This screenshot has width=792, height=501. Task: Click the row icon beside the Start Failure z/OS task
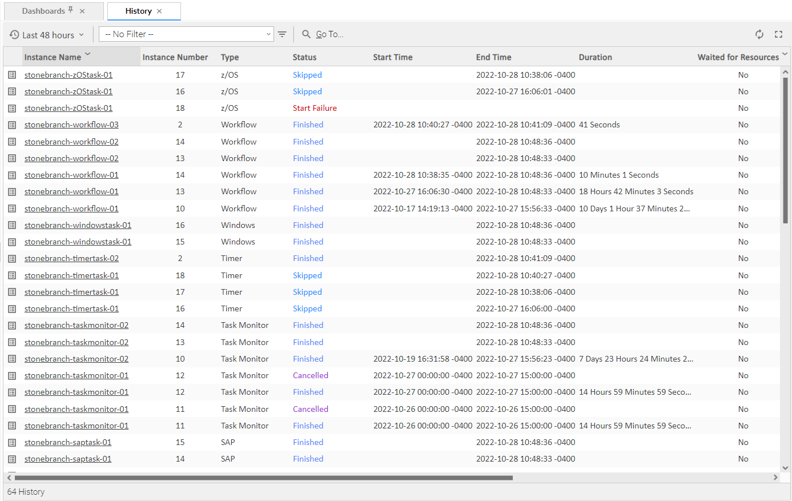(x=12, y=108)
